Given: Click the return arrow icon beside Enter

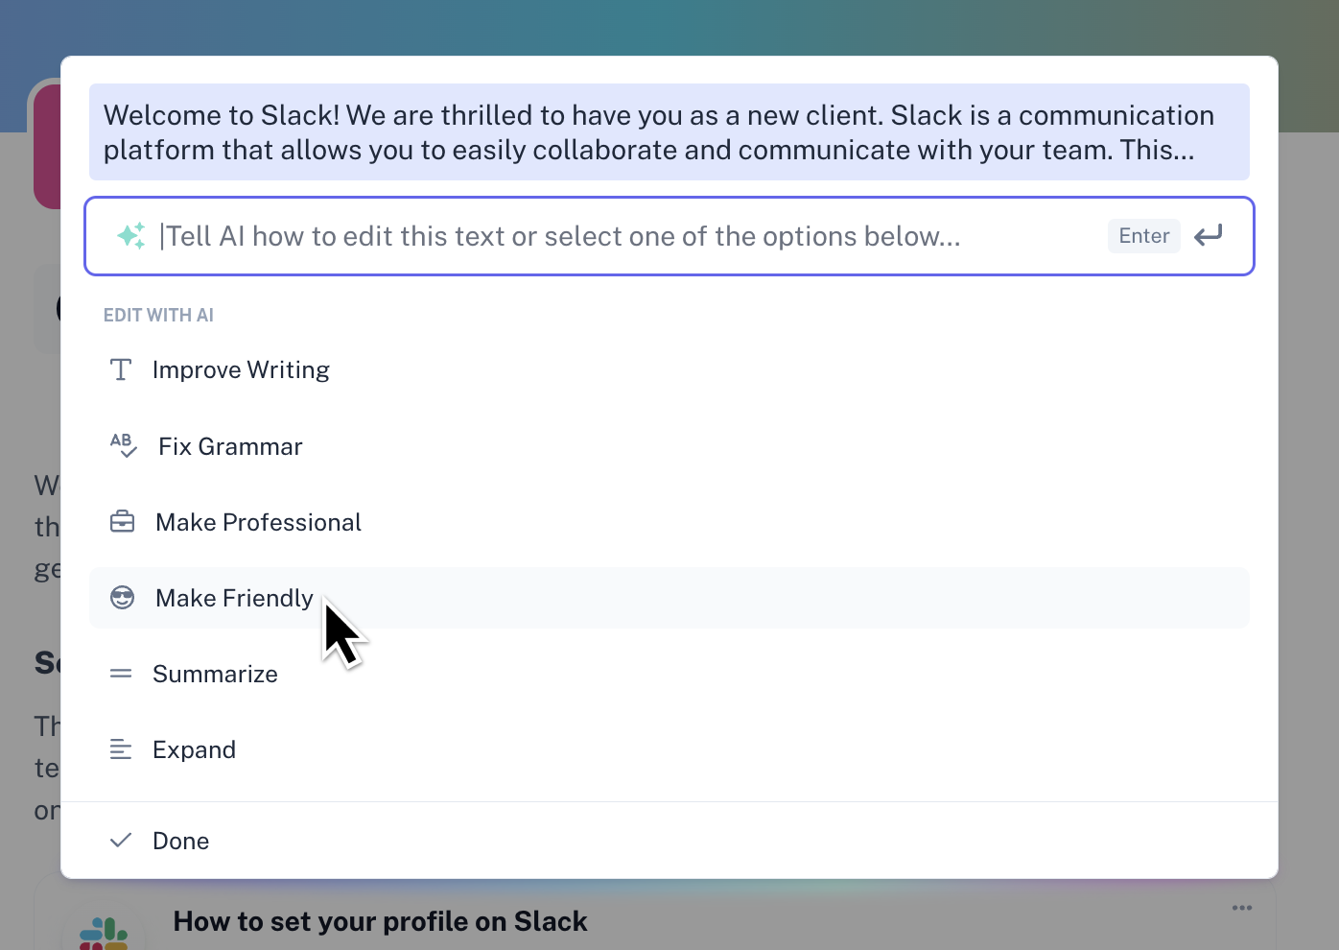Looking at the screenshot, I should click(x=1208, y=235).
